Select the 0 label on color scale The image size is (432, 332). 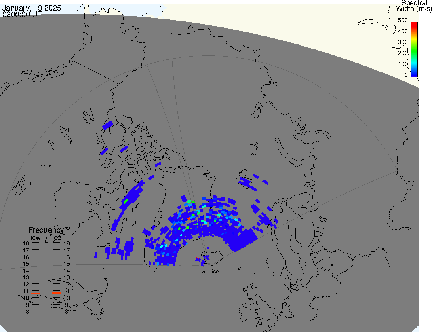[406, 75]
